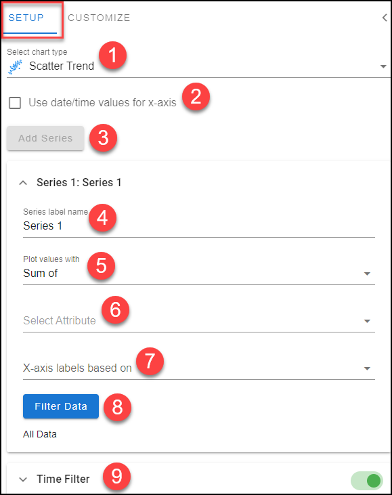Switch to the Setup tab
The image size is (392, 495).
pyautogui.click(x=26, y=18)
